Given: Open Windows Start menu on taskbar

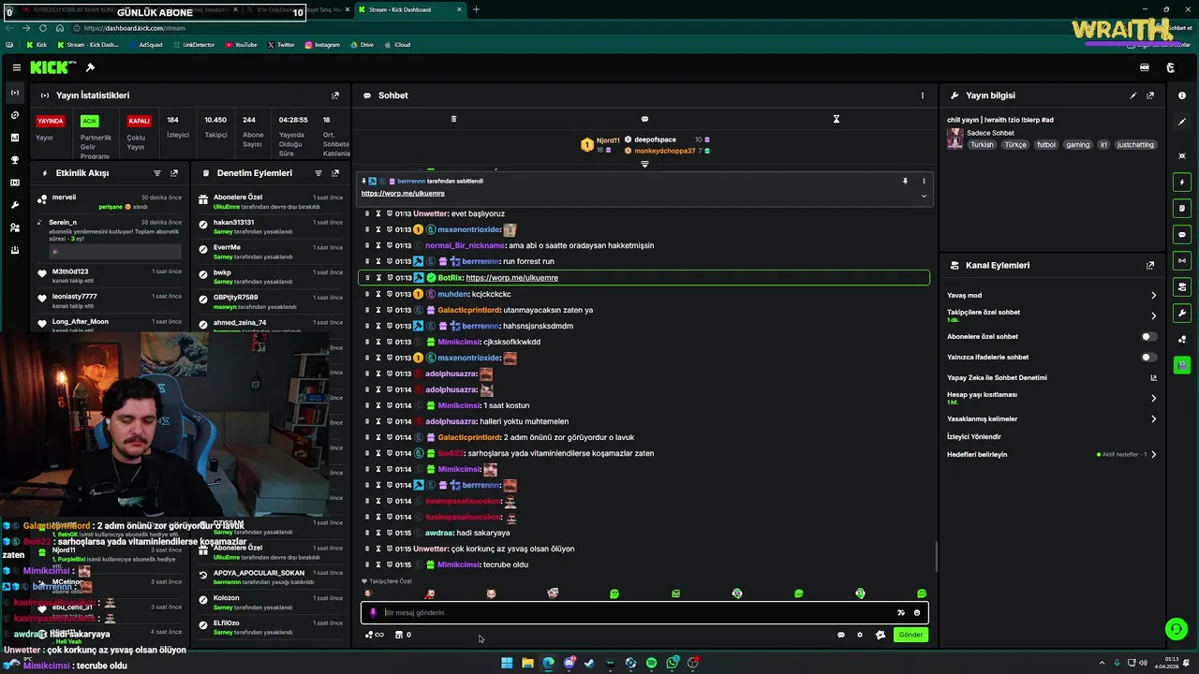Looking at the screenshot, I should coord(507,663).
